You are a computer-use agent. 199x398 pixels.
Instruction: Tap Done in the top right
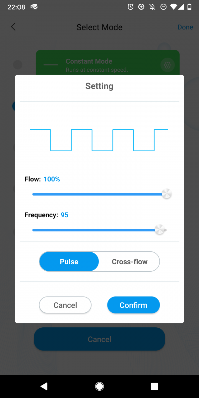tap(185, 27)
